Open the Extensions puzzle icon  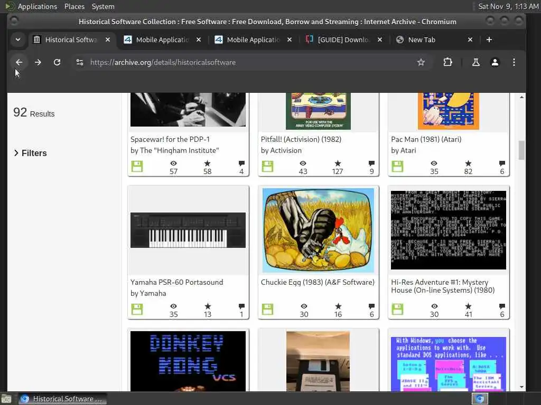point(447,62)
